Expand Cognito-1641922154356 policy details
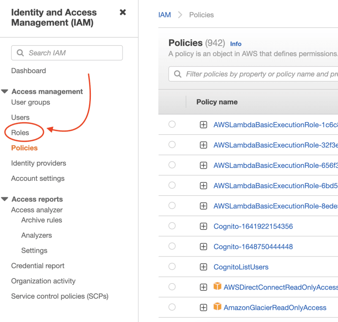 coord(204,226)
